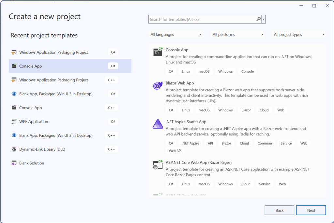
Task: Click the Console App C++ icon in recent list
Action: coord(14,108)
